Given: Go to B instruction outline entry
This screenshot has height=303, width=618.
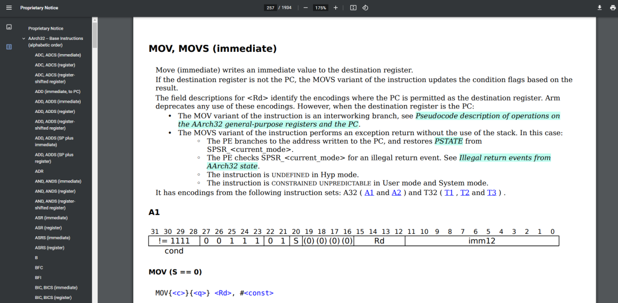Looking at the screenshot, I should [36, 257].
